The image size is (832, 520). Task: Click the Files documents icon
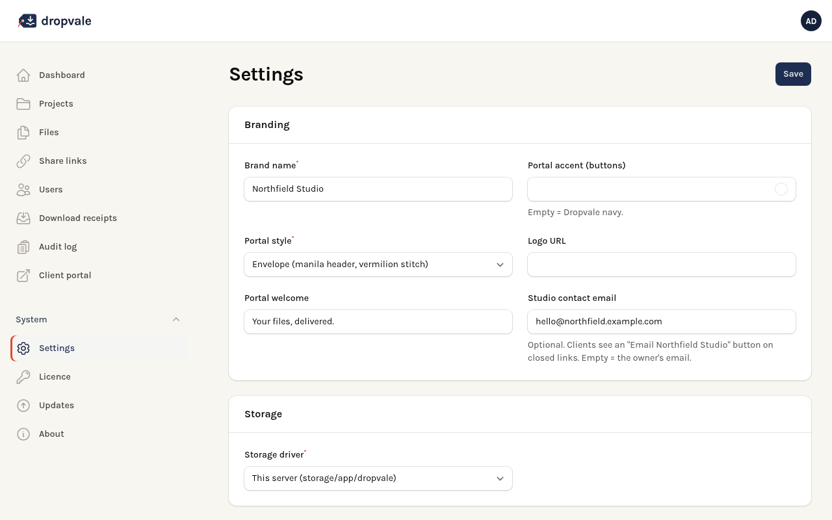point(23,133)
